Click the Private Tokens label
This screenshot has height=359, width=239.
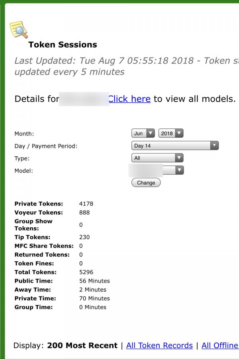point(38,204)
